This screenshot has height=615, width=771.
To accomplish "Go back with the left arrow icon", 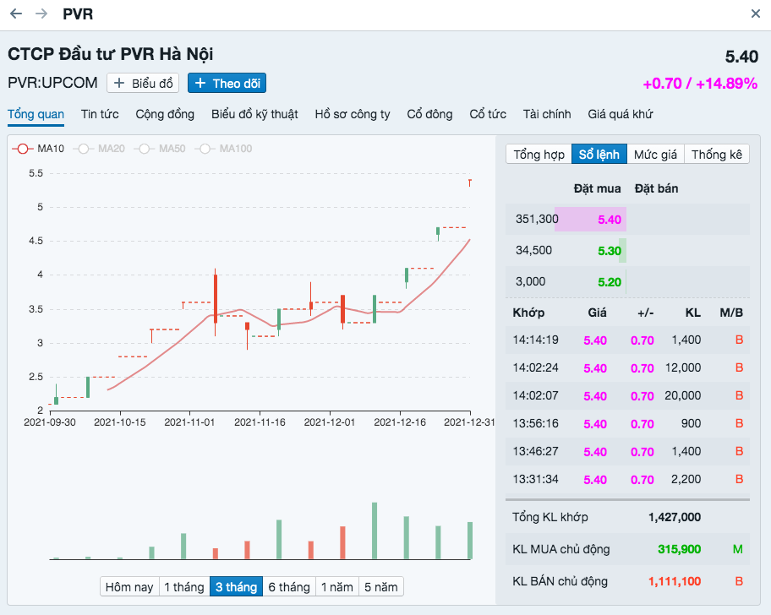I will pos(16,14).
